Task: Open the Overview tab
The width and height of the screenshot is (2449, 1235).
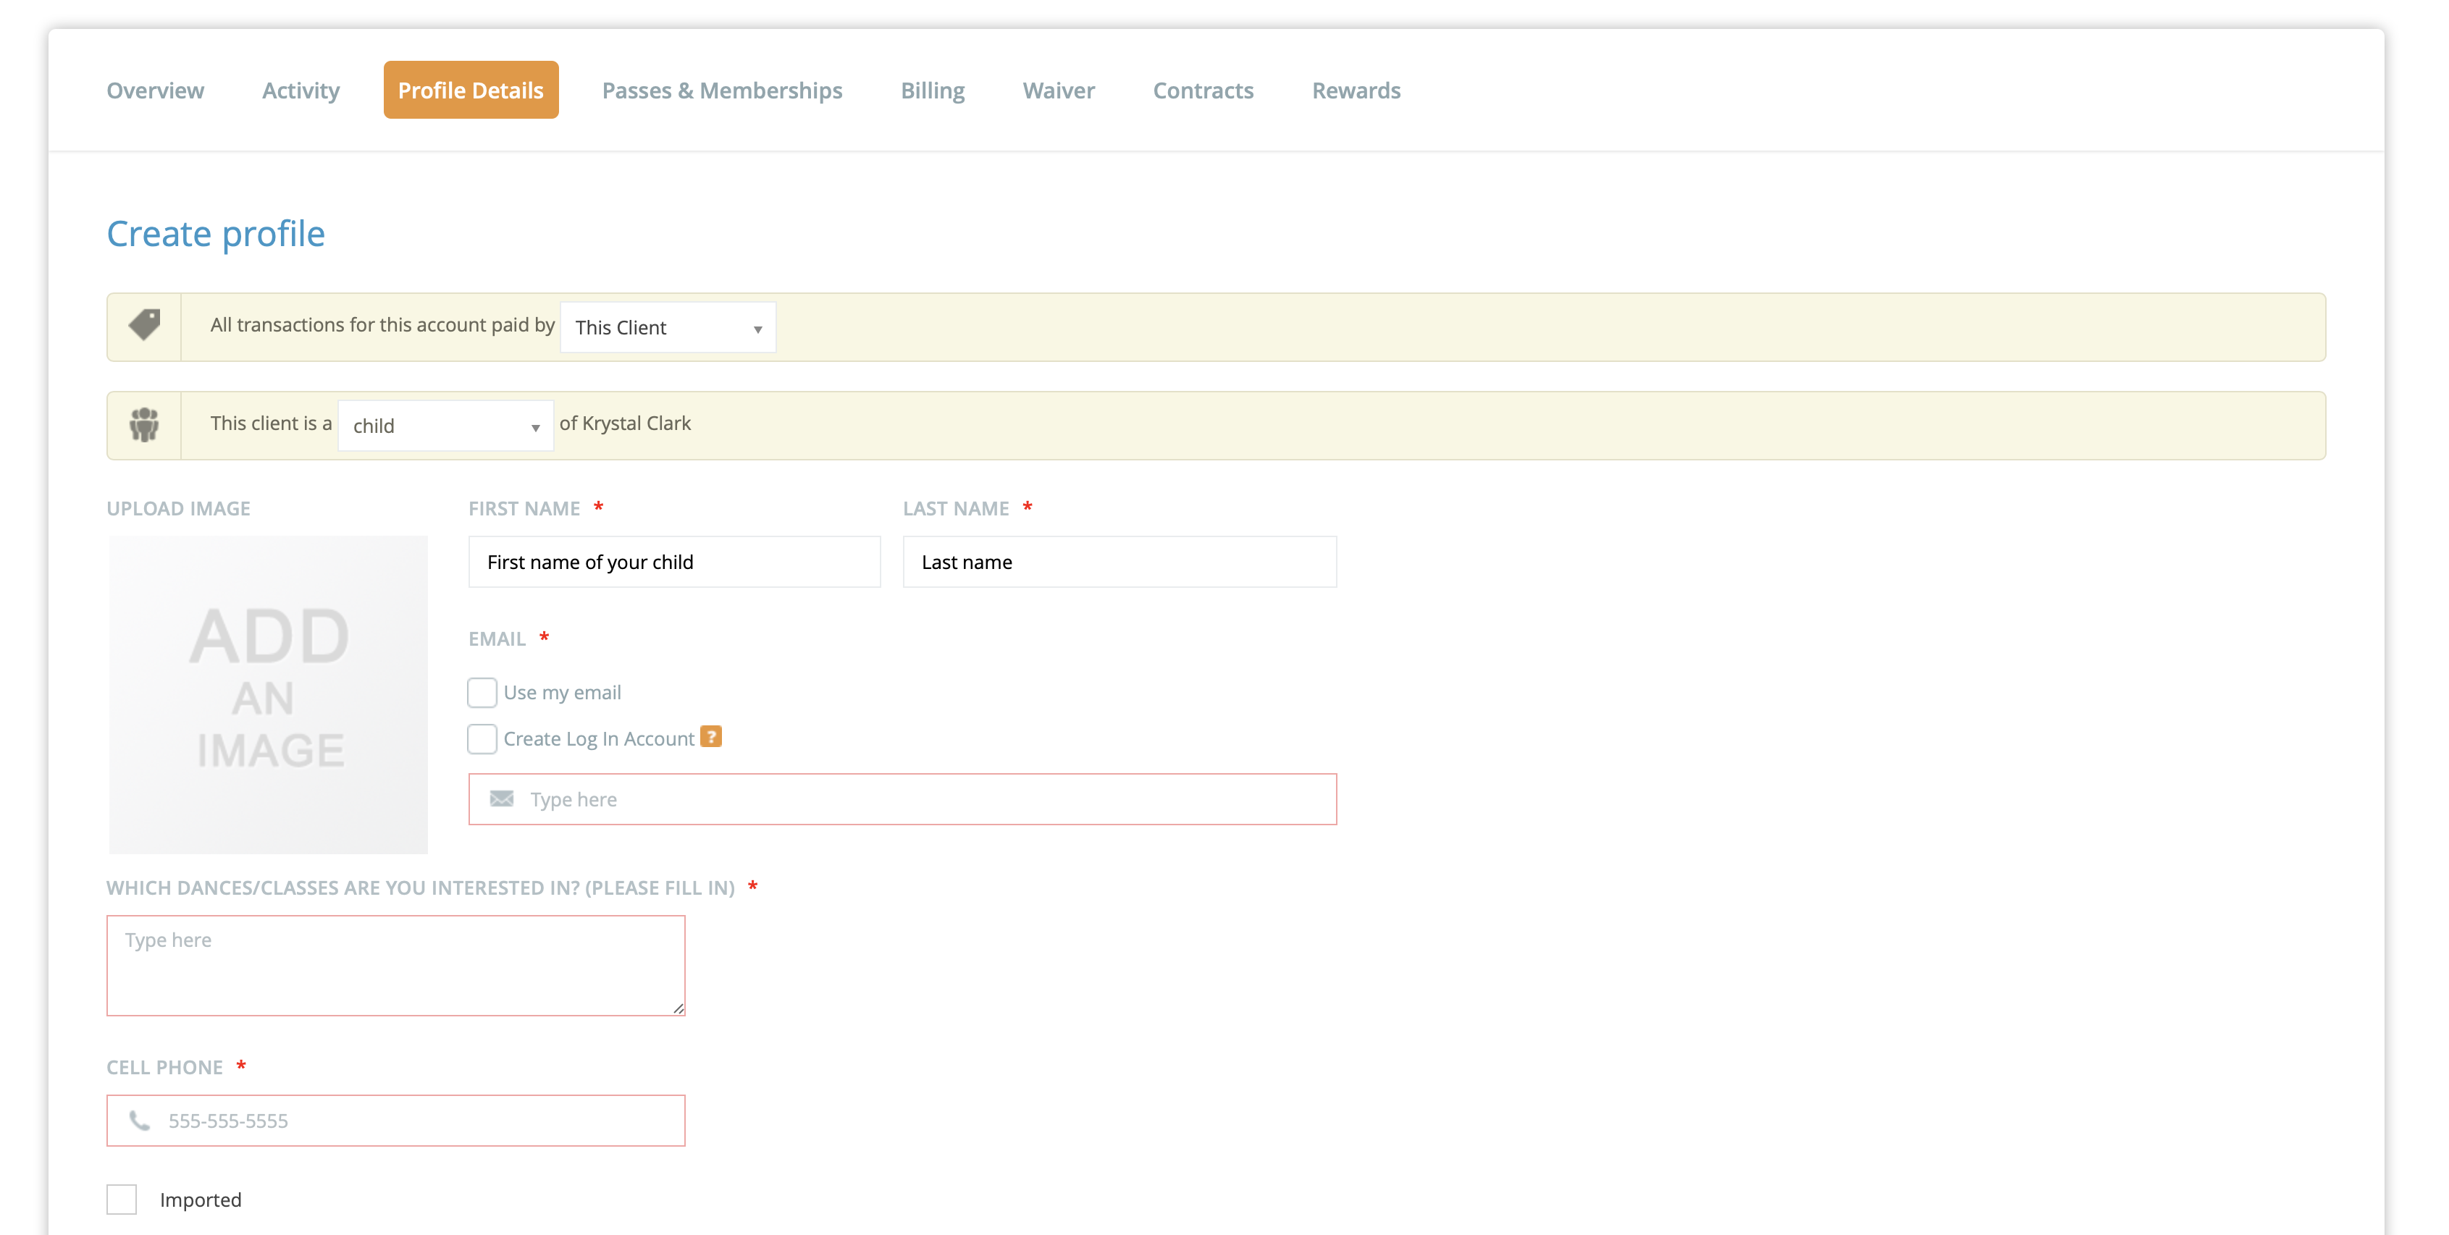Action: point(155,90)
